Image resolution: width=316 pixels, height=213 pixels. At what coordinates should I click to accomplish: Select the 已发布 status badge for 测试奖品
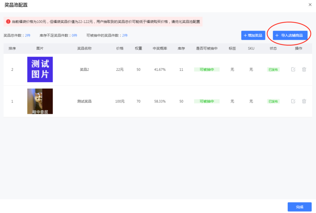(273, 101)
